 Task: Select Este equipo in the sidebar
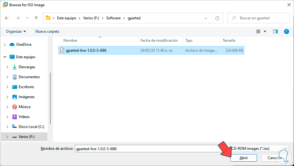[x=25, y=57]
